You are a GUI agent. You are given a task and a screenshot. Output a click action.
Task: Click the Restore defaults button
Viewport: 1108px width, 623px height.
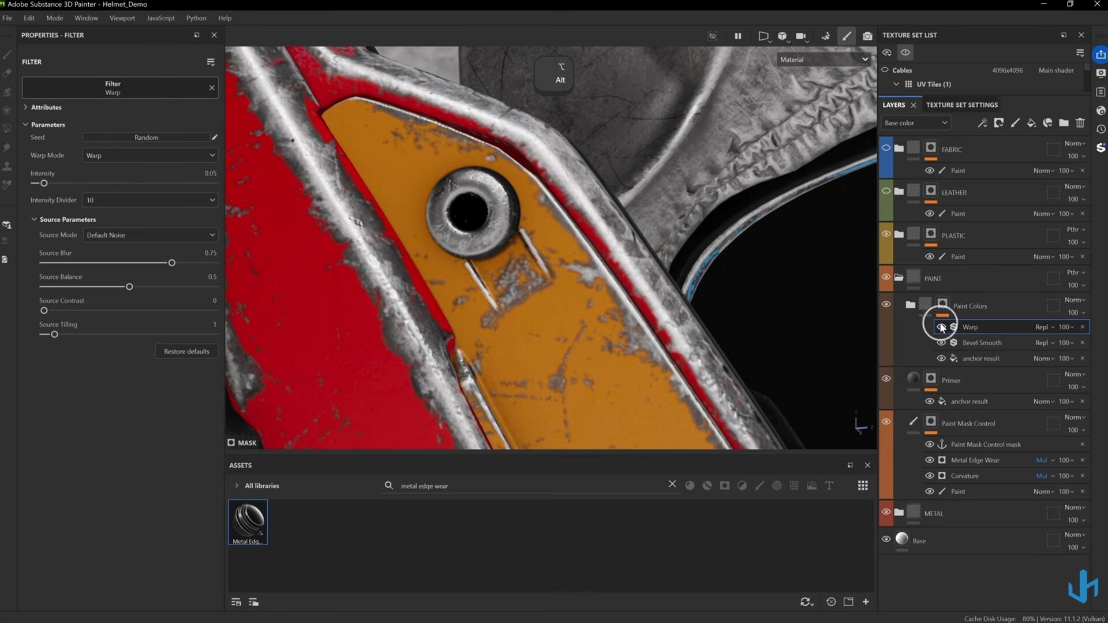[x=186, y=352]
